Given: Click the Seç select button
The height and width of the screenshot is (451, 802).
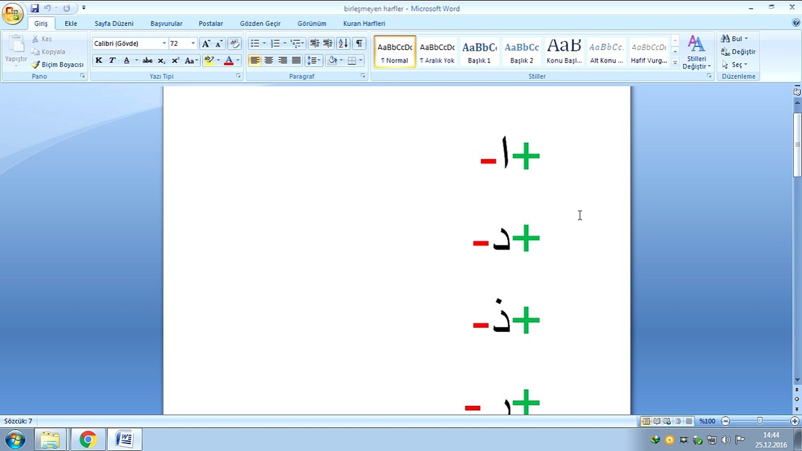Looking at the screenshot, I should (x=735, y=65).
